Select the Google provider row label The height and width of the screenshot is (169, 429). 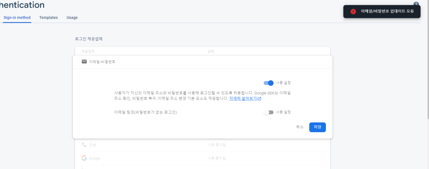[95, 158]
